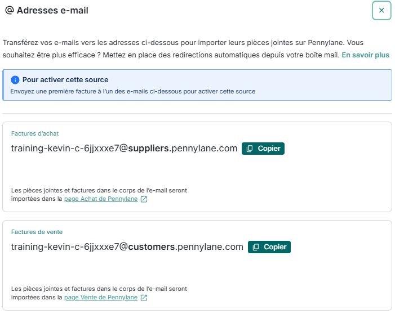Click external-link icon after page Vente
The image size is (395, 314).
coord(144,298)
